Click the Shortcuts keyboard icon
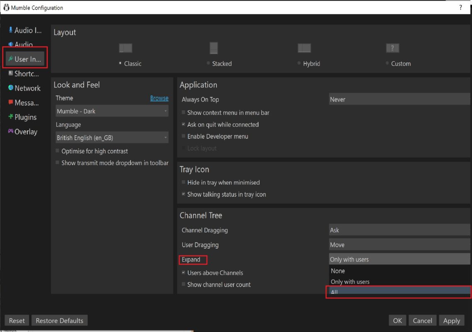 (10, 73)
